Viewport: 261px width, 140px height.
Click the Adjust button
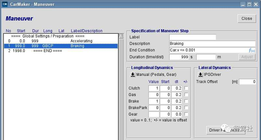(247, 57)
